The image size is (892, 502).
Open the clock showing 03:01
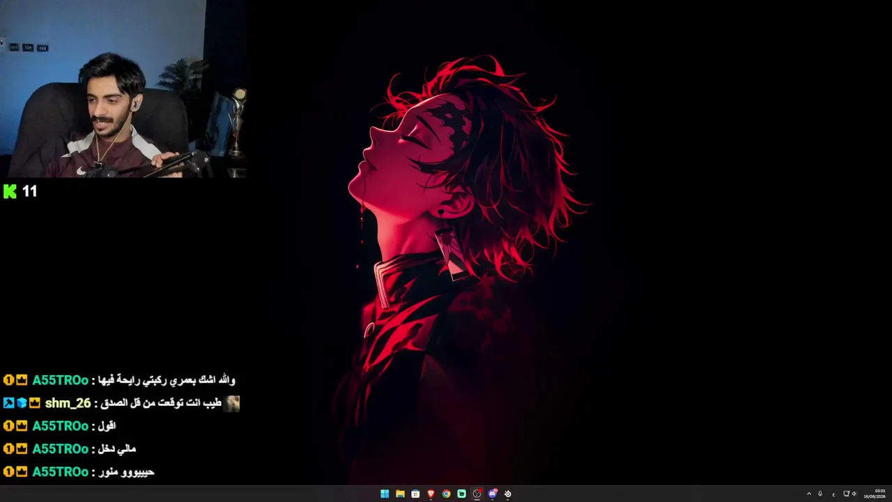click(875, 494)
